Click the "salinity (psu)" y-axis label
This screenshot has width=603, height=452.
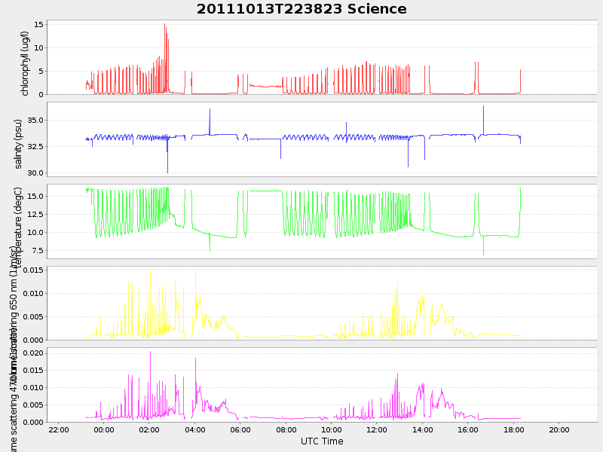point(18,144)
